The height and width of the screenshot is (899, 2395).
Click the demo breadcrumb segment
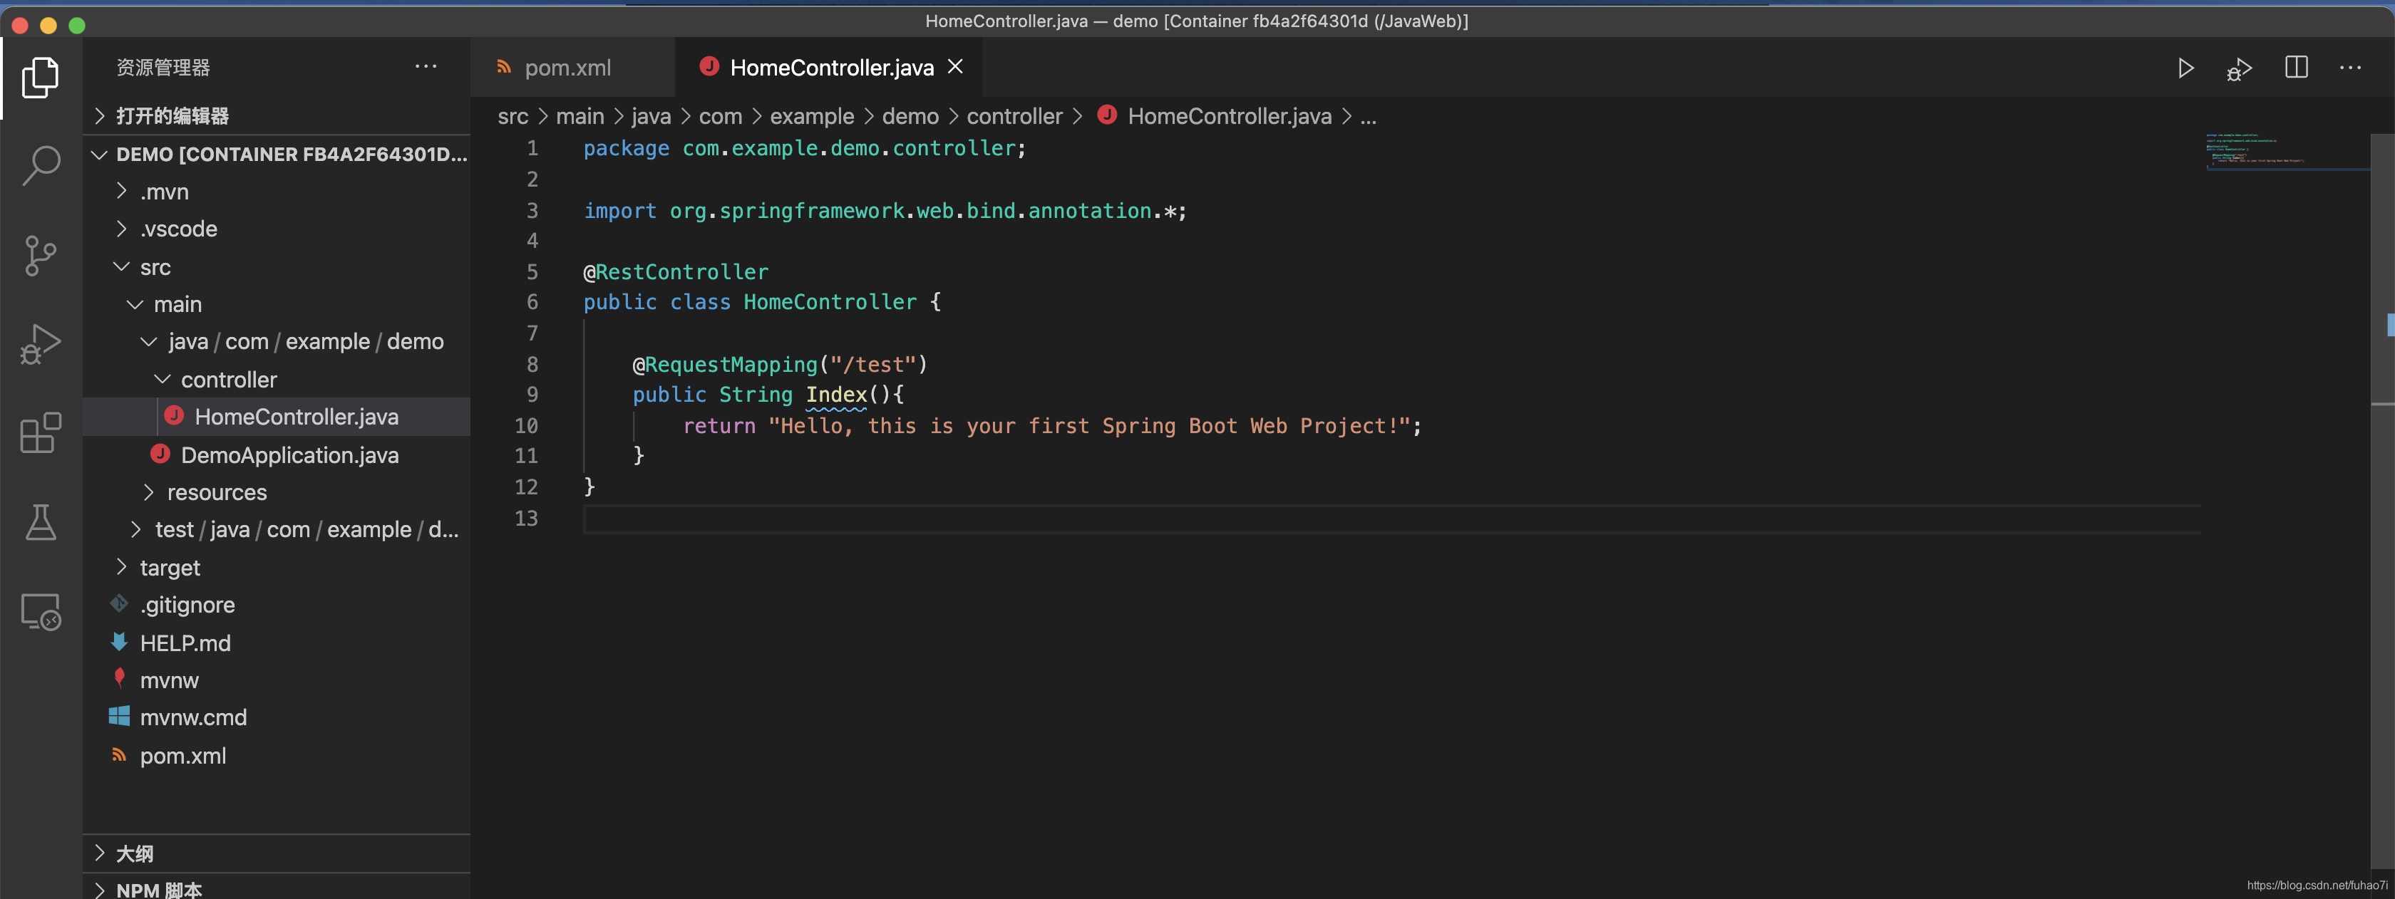click(910, 116)
